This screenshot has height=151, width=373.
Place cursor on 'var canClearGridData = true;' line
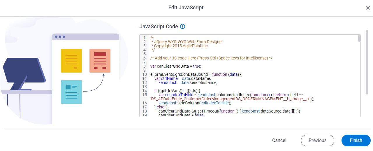point(176,66)
